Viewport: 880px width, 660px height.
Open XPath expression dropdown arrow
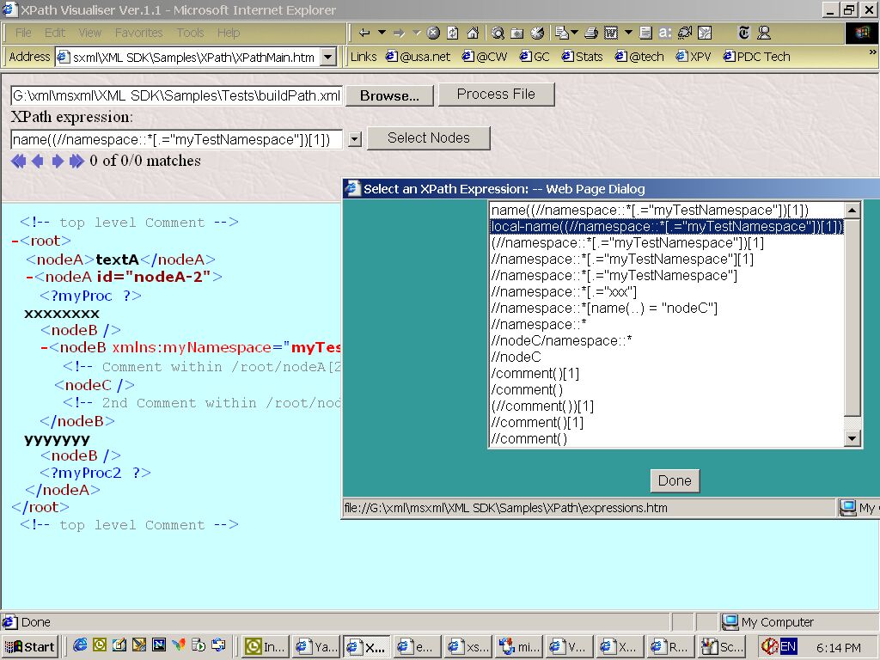point(355,139)
